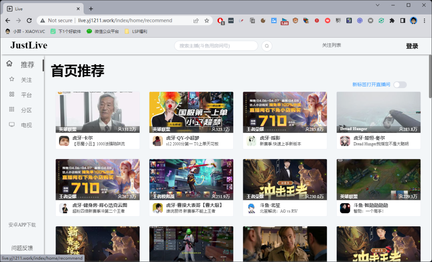Click the nine-dot icon beside 分区
Image resolution: width=432 pixels, height=262 pixels.
coord(12,109)
